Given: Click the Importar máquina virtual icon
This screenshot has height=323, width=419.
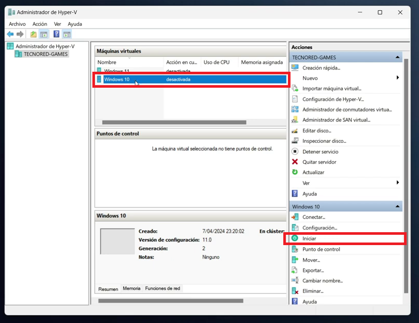Looking at the screenshot, I should (295, 88).
